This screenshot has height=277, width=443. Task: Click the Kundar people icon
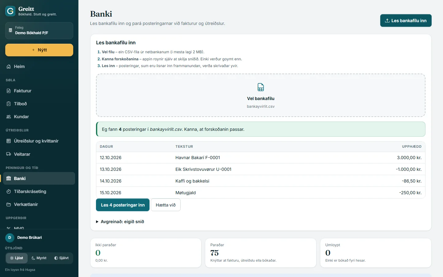pyautogui.click(x=9, y=117)
